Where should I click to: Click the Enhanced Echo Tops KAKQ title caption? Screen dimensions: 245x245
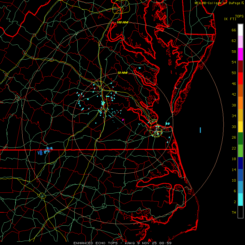[122, 243]
